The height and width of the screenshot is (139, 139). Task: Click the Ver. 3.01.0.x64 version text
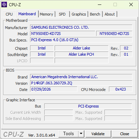(41, 135)
